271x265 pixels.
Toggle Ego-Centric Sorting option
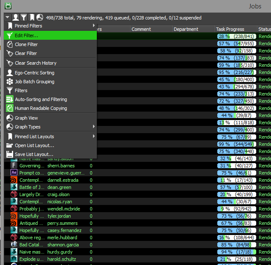[x=50, y=73]
